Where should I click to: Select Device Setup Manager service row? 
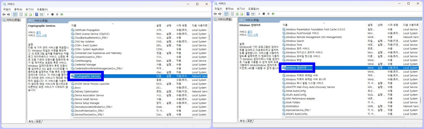click(x=139, y=103)
